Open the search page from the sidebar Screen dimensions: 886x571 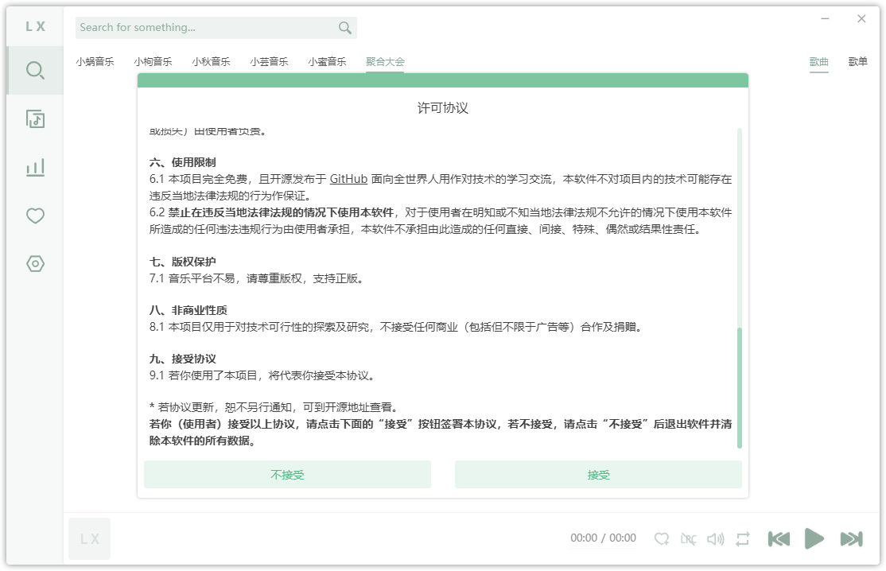pyautogui.click(x=34, y=70)
